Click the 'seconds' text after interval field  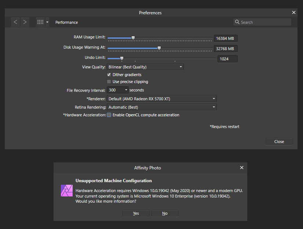(136, 90)
